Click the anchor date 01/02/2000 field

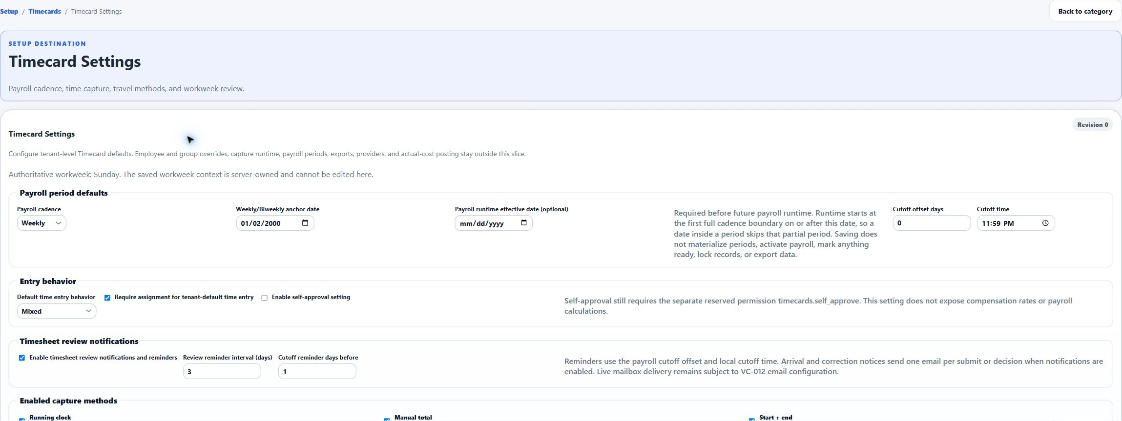click(x=275, y=223)
